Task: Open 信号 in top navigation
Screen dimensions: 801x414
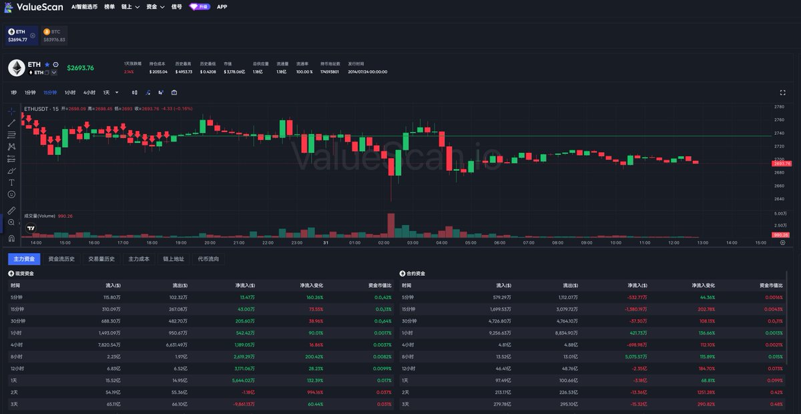Action: click(x=176, y=7)
